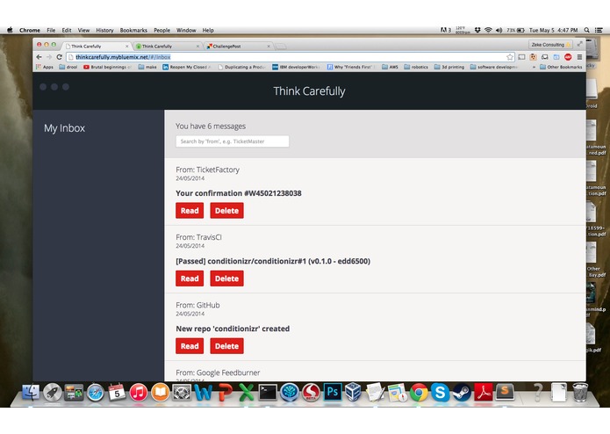Image resolution: width=610 pixels, height=434 pixels.
Task: Open the Bookmarks menu
Action: (133, 30)
